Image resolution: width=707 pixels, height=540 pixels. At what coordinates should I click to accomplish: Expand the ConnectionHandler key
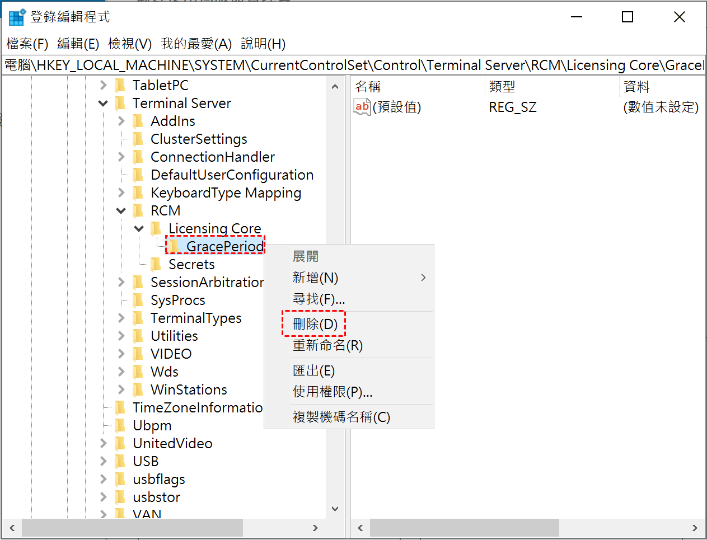pos(121,157)
